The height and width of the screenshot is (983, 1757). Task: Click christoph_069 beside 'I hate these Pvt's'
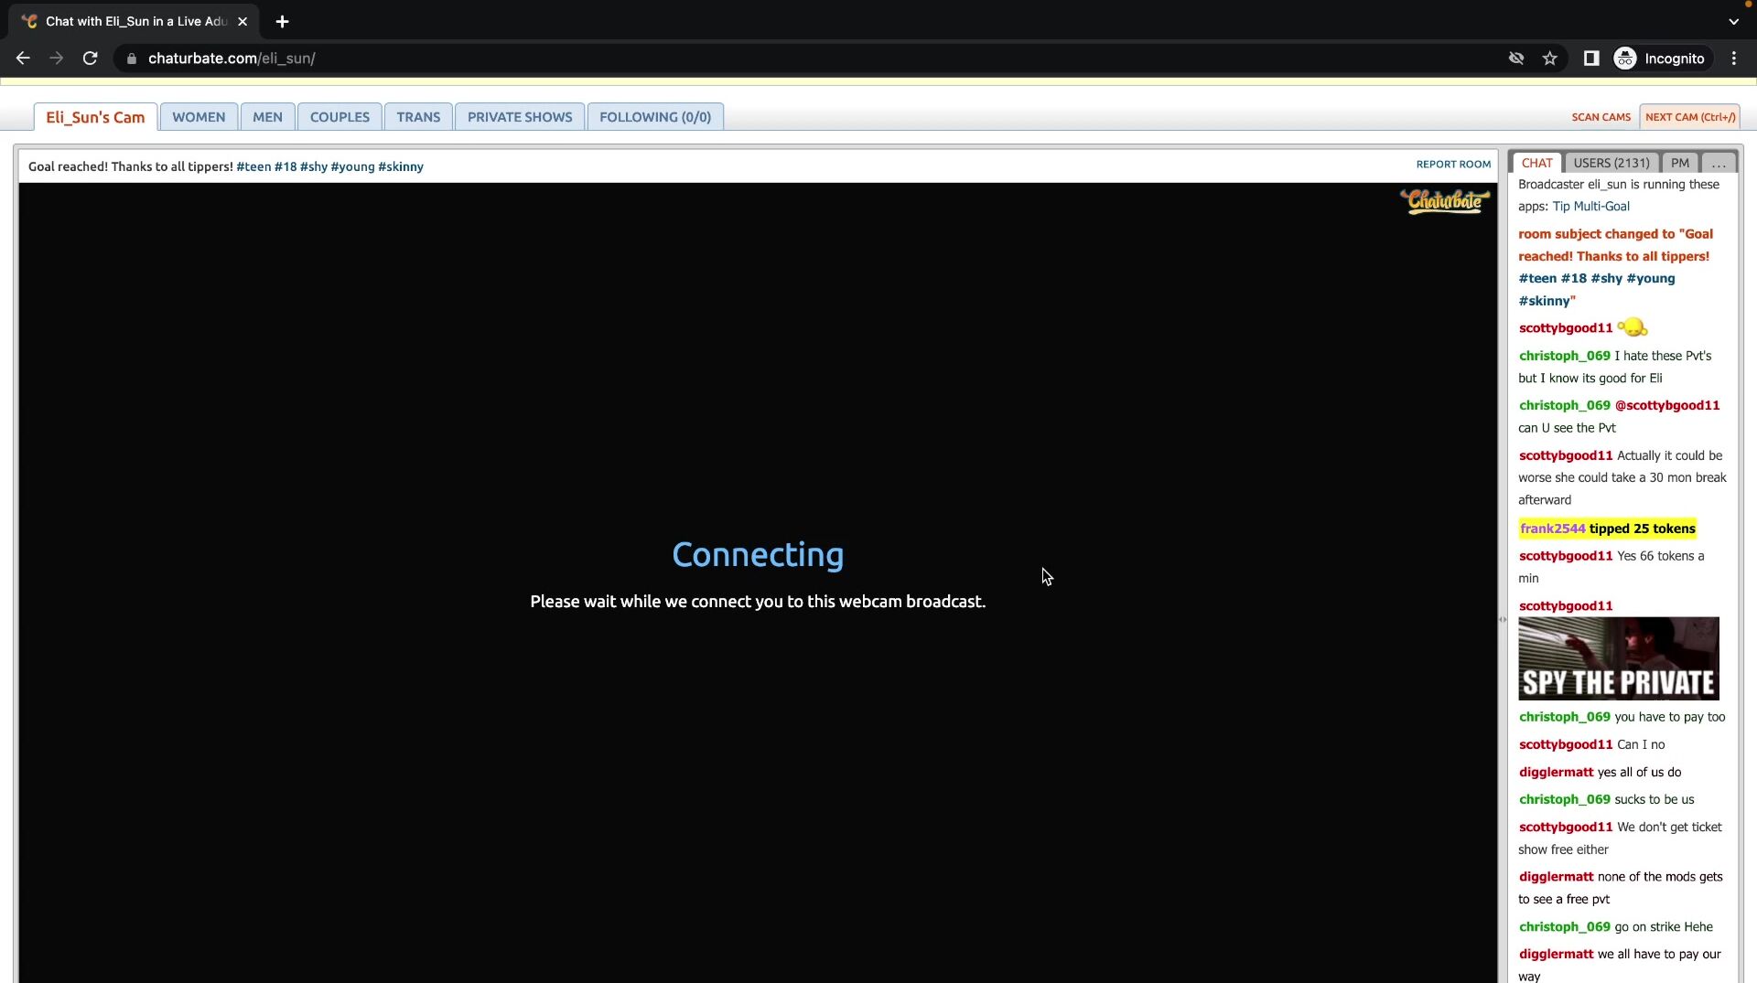tap(1564, 356)
